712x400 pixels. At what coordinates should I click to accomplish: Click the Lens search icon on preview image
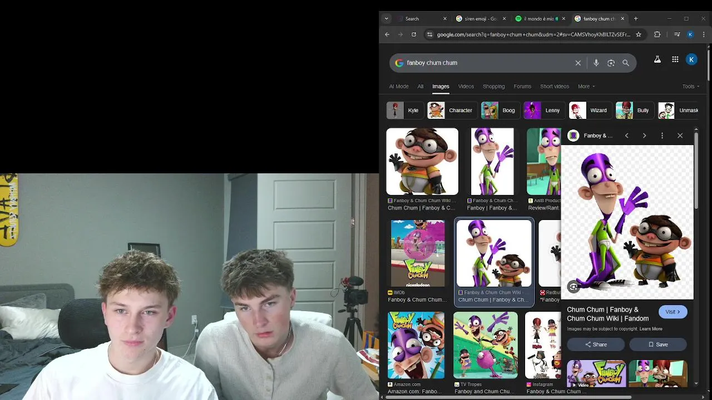pos(573,287)
